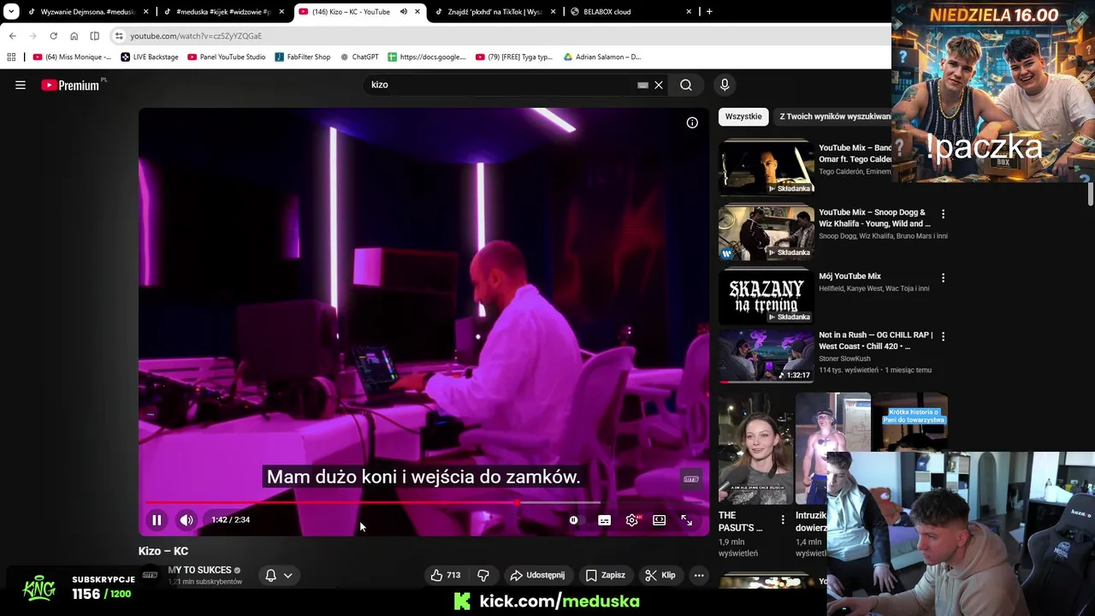The width and height of the screenshot is (1095, 616).
Task: Mute audio on the Kizo YouTube tab
Action: [x=404, y=12]
